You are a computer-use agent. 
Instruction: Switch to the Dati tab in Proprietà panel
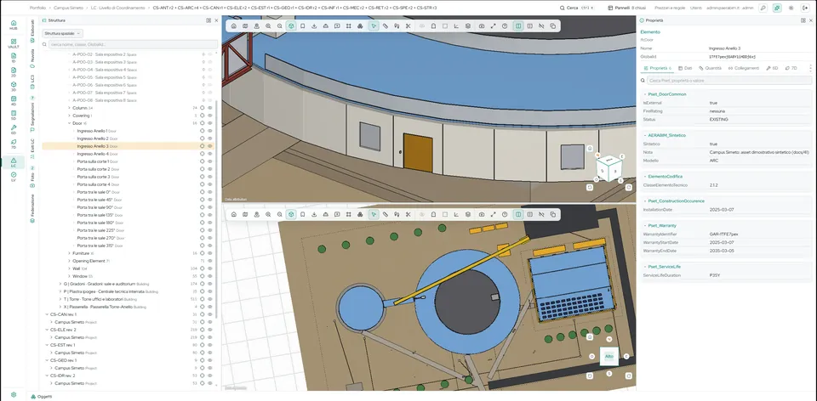click(x=685, y=68)
